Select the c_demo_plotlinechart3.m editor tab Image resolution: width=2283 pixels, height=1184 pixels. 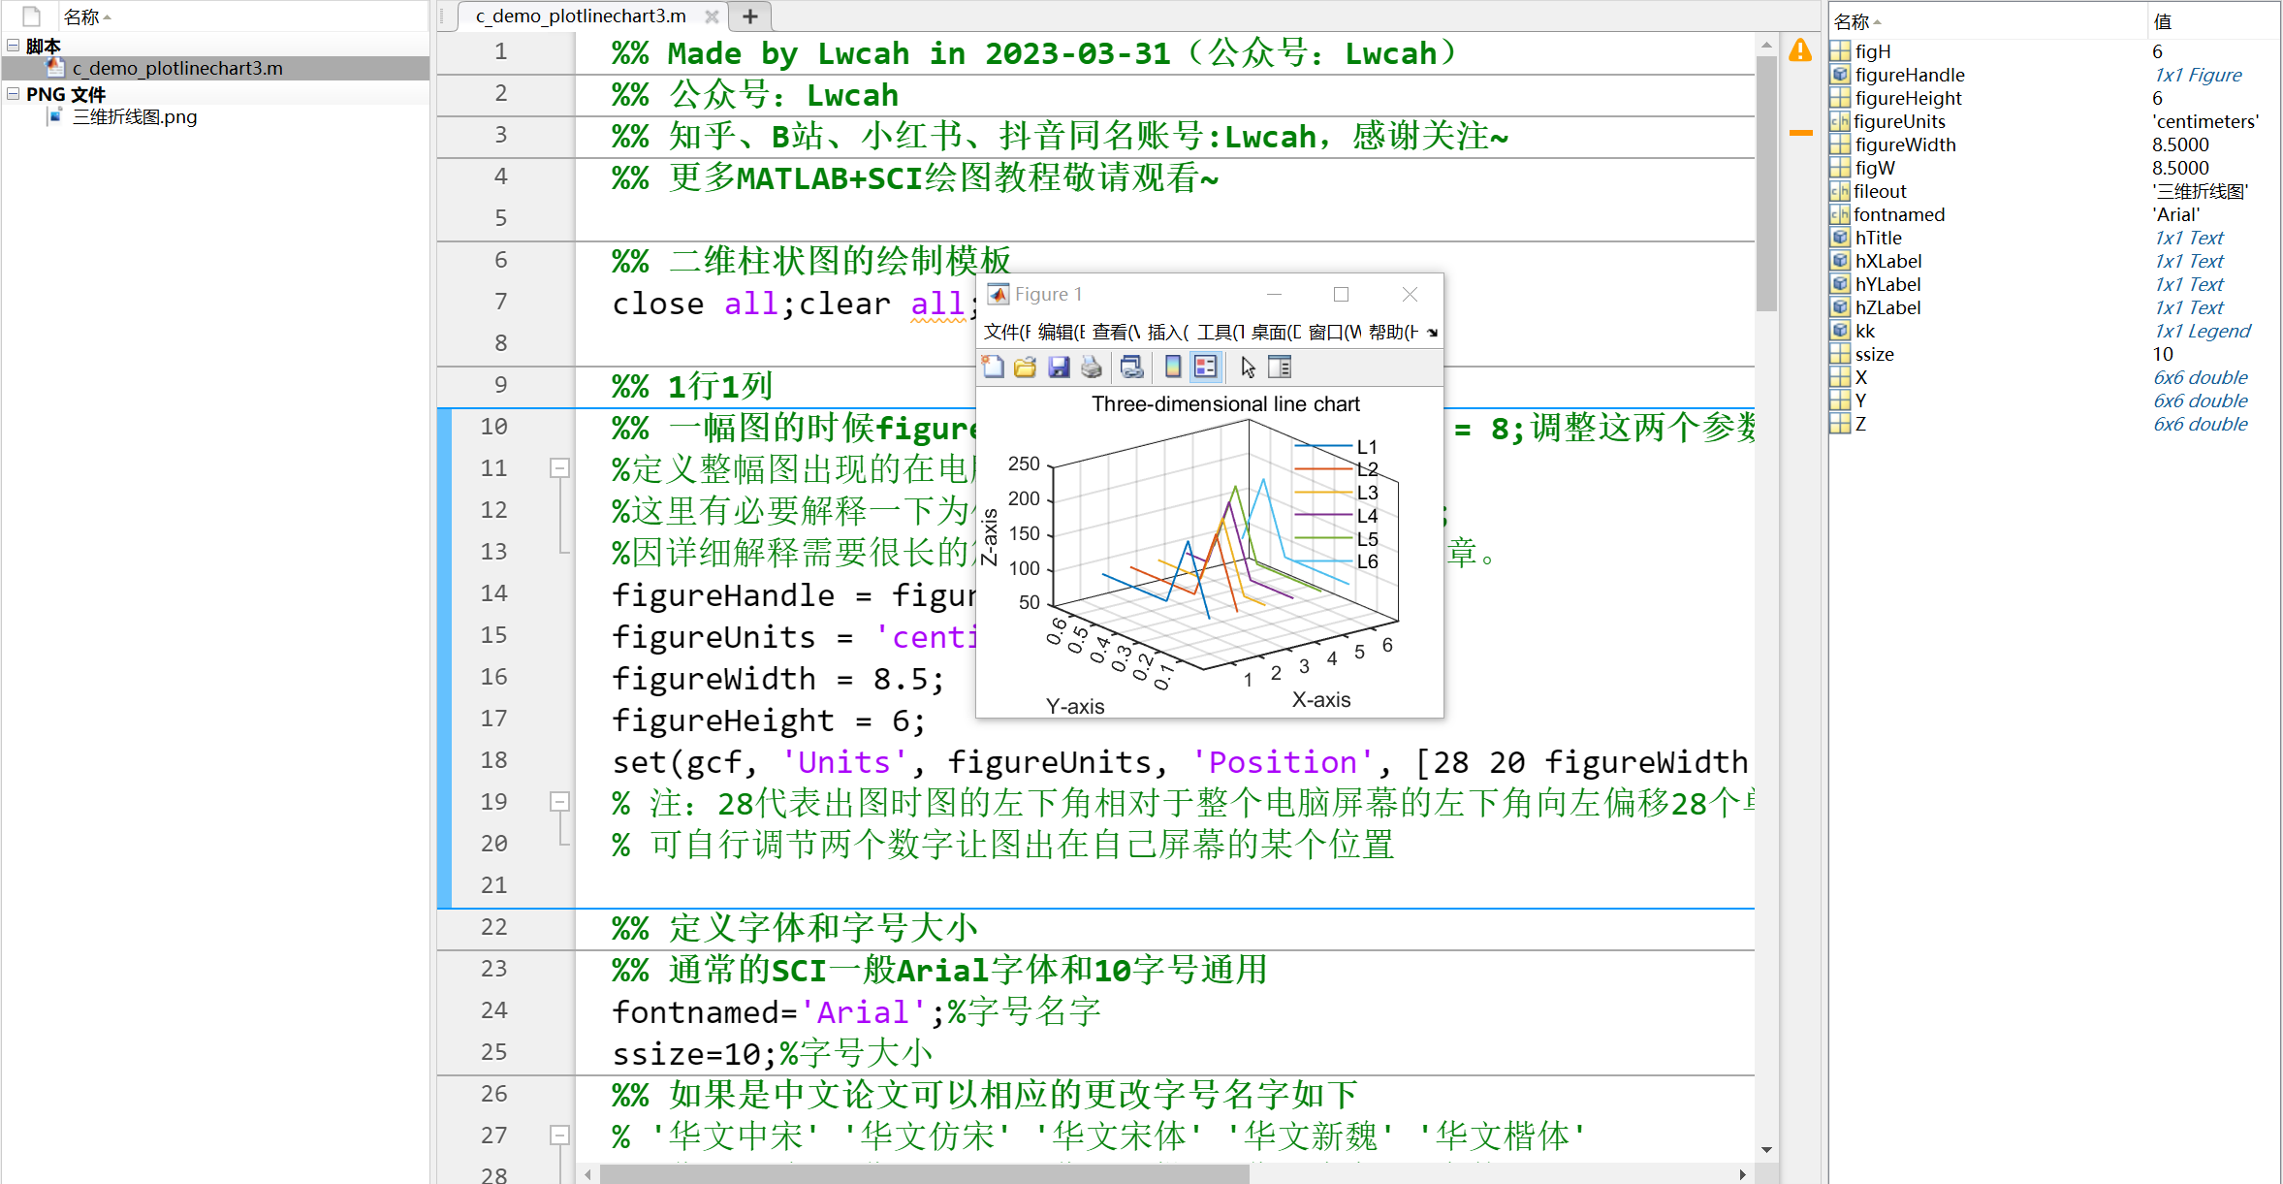click(579, 16)
